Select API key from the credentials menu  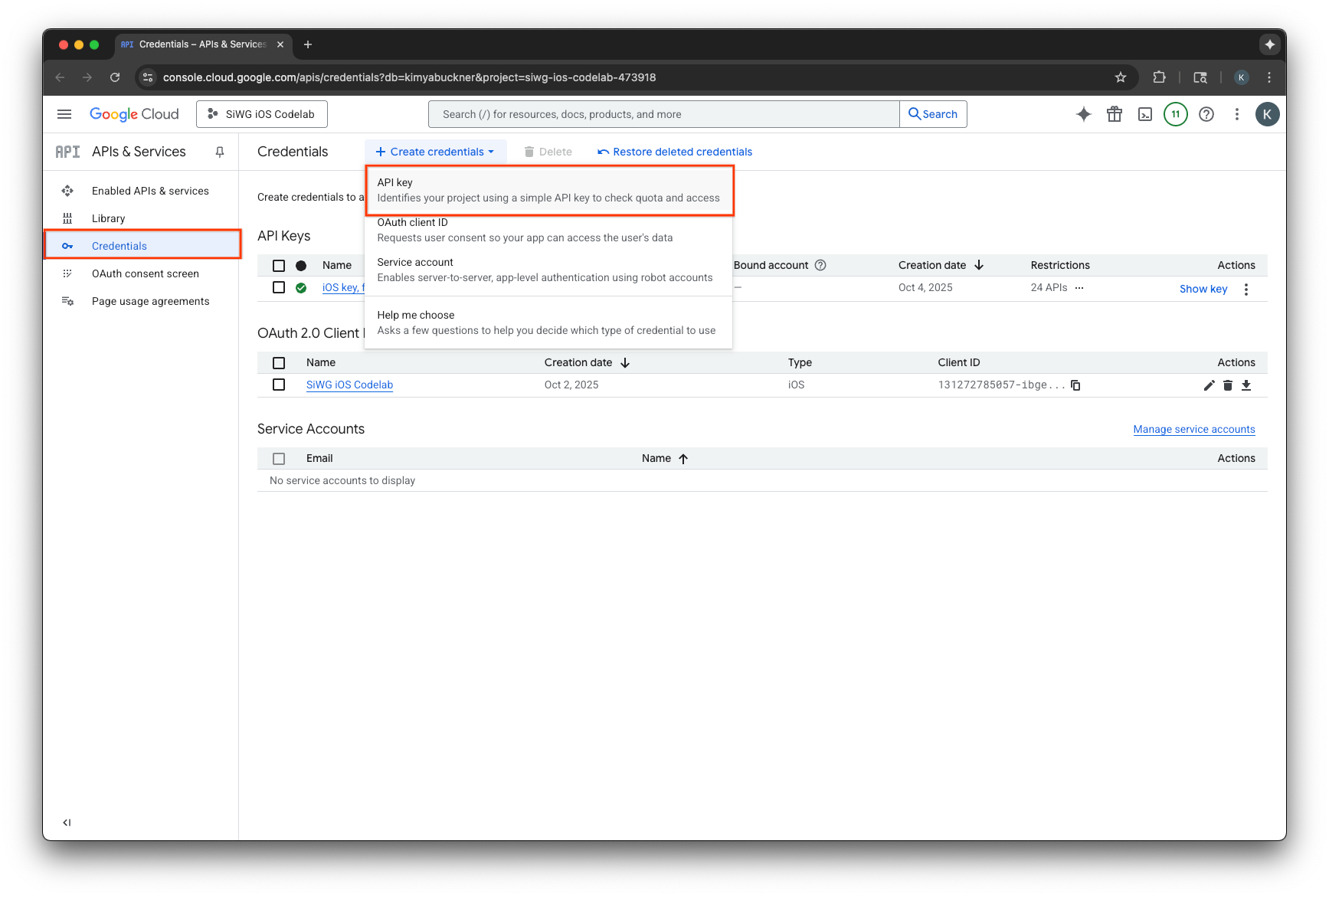point(548,189)
